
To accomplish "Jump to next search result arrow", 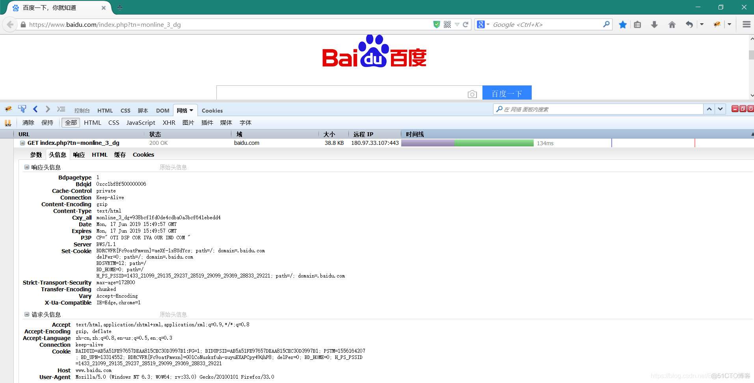I will tap(720, 109).
